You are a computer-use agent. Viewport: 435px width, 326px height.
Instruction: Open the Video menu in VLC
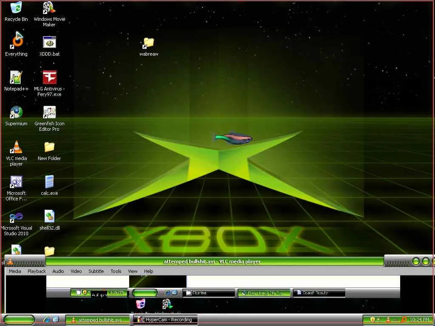[x=76, y=271]
